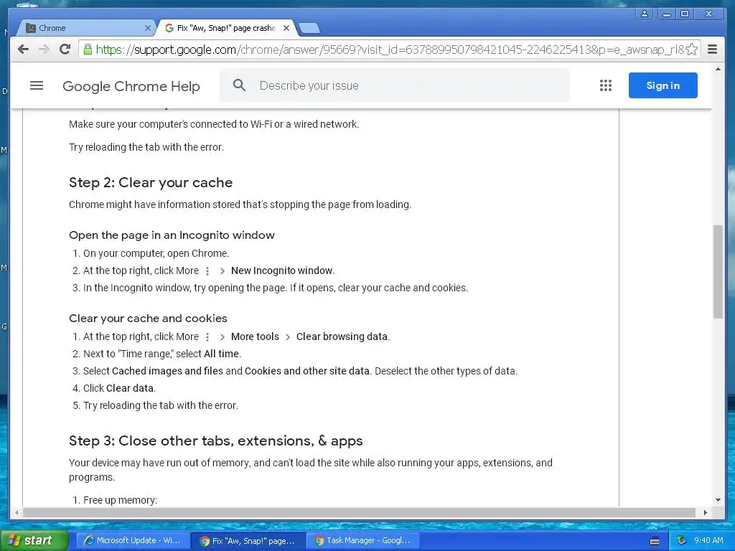
Task: Open the Google apps grid
Action: pyautogui.click(x=606, y=86)
